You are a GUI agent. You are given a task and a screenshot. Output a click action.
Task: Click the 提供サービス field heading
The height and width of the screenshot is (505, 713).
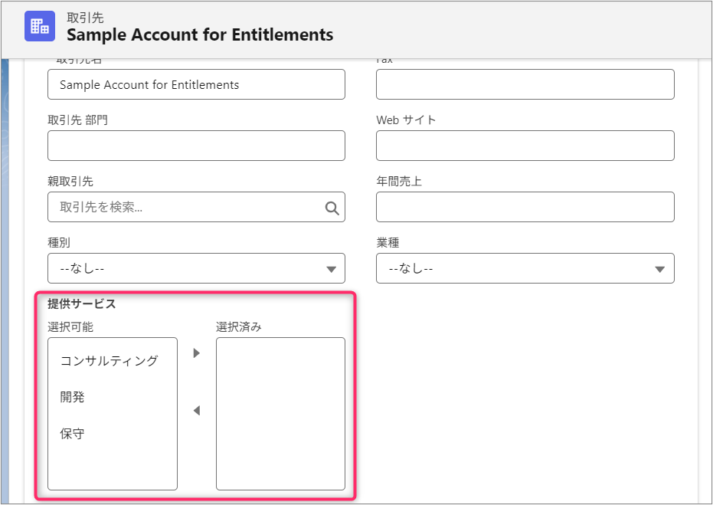(82, 304)
